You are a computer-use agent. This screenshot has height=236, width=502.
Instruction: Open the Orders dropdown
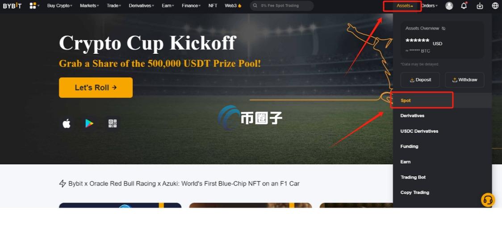(429, 5)
